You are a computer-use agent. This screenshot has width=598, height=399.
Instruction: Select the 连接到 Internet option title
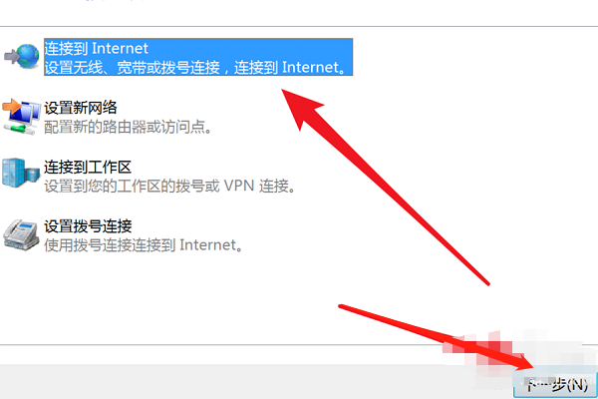click(x=96, y=49)
